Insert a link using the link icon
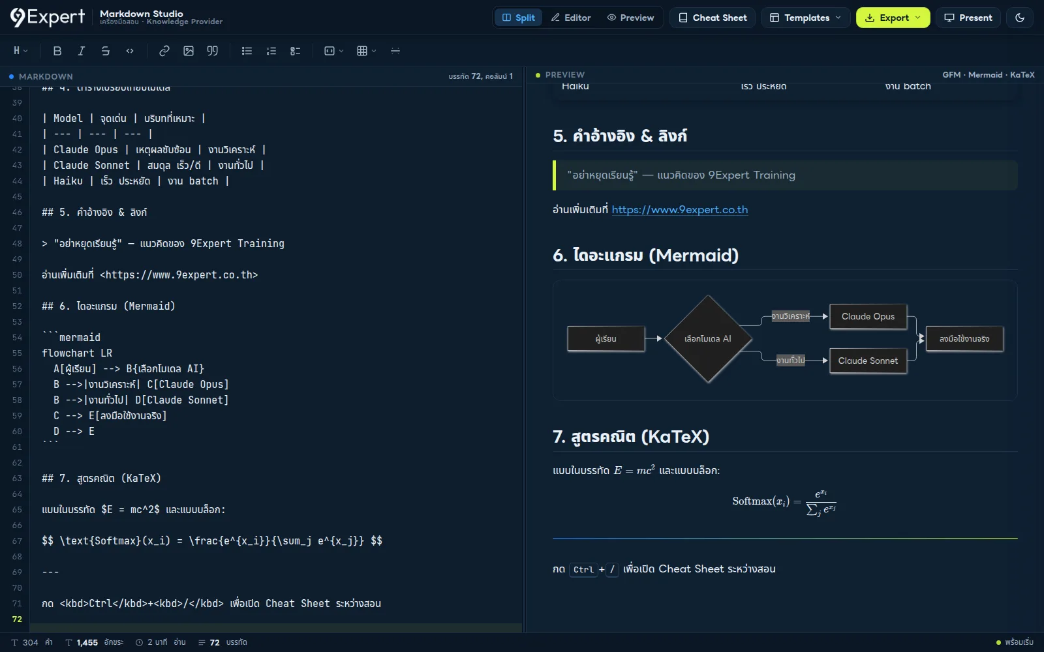The height and width of the screenshot is (652, 1044). pyautogui.click(x=164, y=51)
